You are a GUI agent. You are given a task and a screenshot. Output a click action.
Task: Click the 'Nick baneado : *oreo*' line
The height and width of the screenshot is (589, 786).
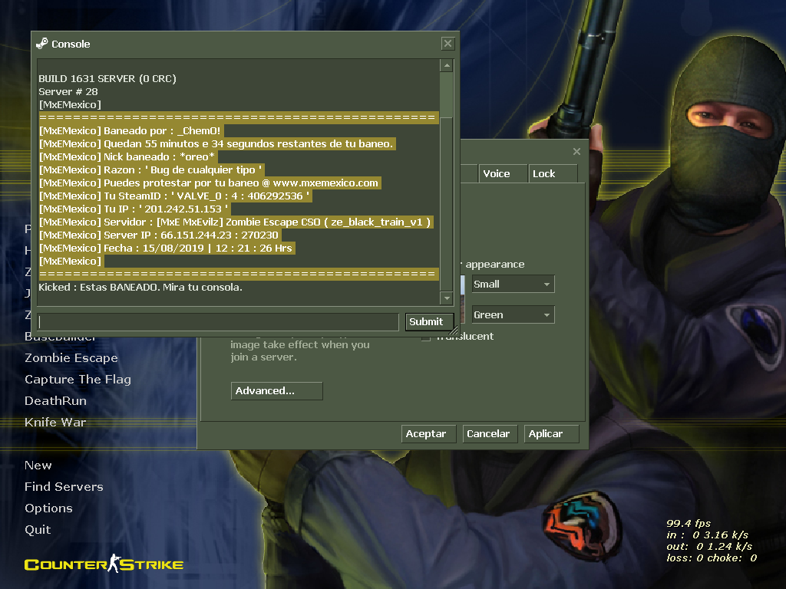(128, 156)
